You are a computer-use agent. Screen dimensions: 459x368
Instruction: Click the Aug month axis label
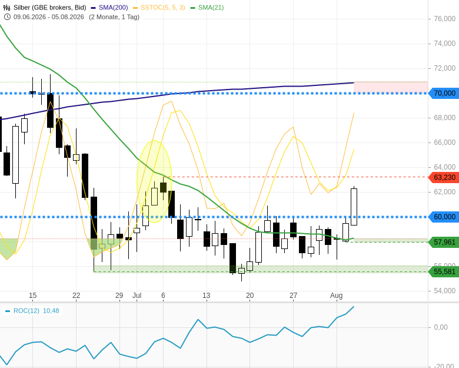coord(337,296)
